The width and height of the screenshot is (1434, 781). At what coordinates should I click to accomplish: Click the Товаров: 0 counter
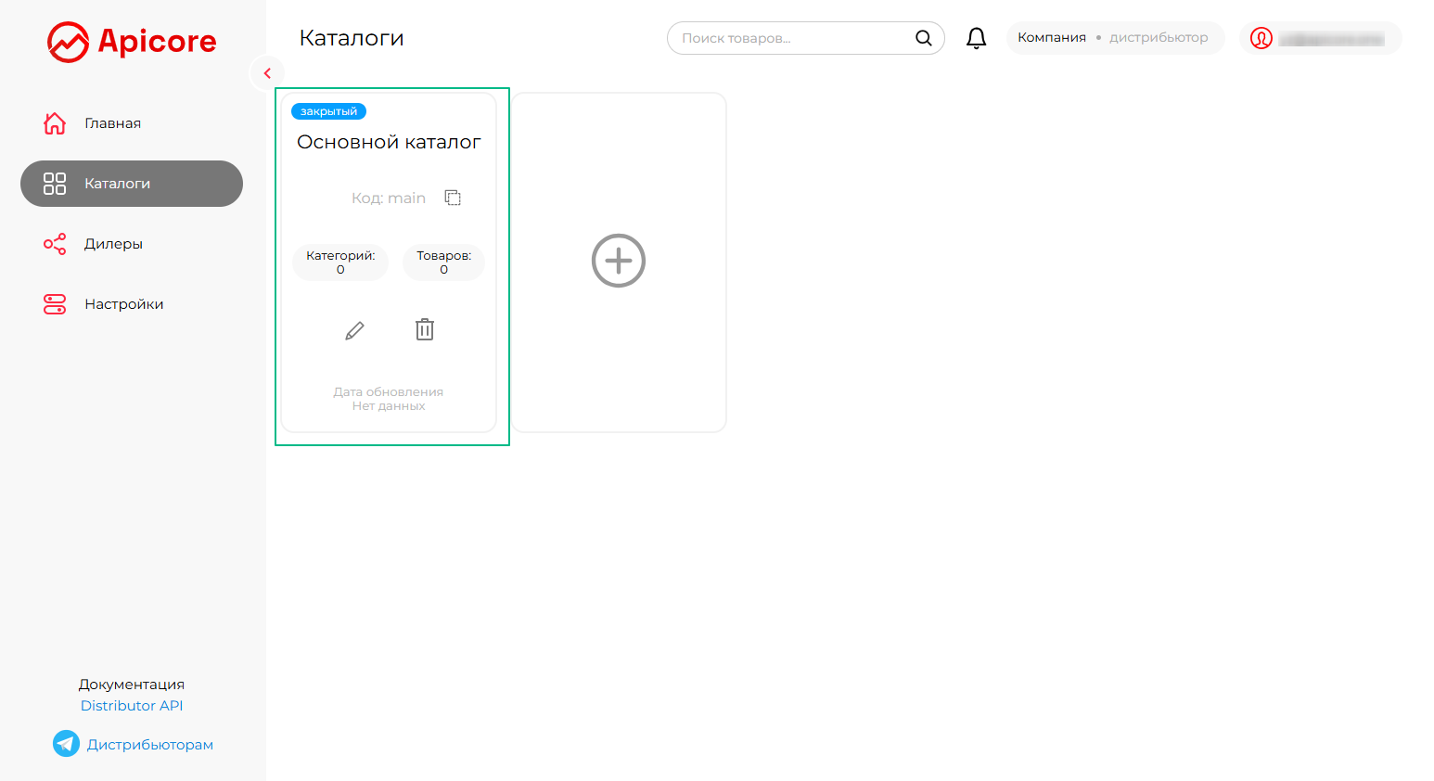coord(443,262)
